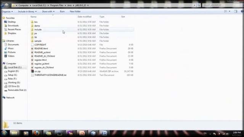The height and width of the screenshot is (137, 244).
Task: Select the register_ja.html file name
Action: point(42,64)
